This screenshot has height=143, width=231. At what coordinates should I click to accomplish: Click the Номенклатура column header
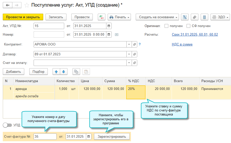pos(34,81)
